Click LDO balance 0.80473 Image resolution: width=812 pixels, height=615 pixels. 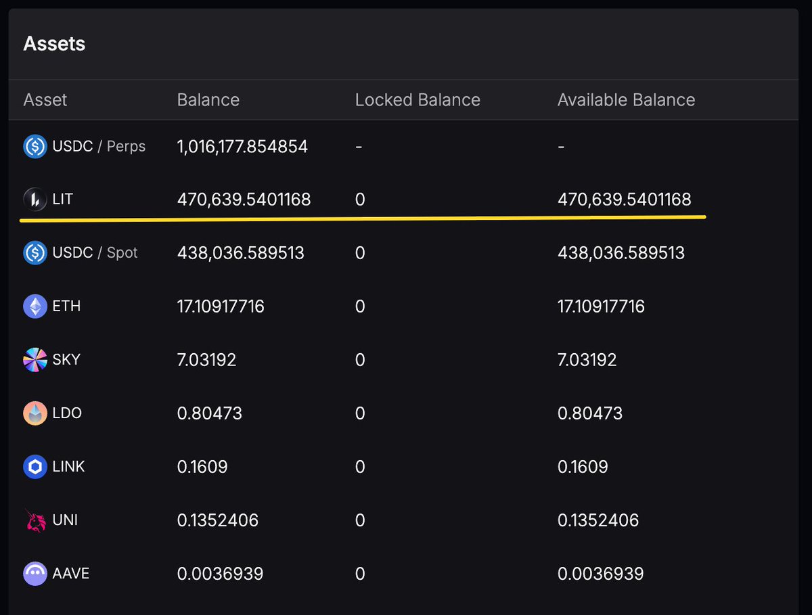[x=210, y=413]
